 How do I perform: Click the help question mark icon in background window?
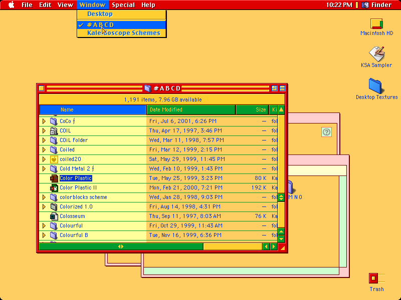326,132
